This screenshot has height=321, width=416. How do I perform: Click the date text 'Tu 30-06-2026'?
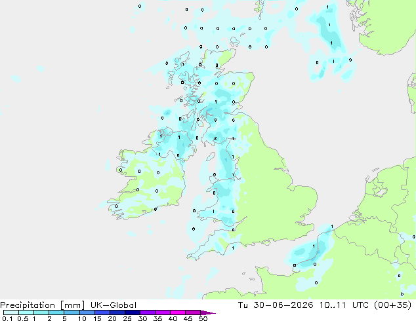click(x=276, y=305)
